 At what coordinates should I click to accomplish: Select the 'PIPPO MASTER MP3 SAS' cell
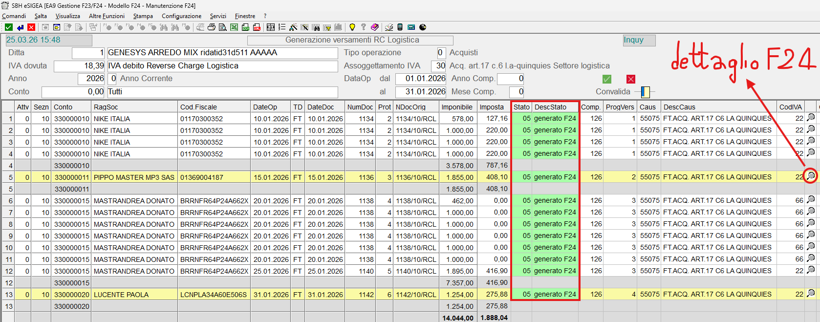[x=134, y=177]
